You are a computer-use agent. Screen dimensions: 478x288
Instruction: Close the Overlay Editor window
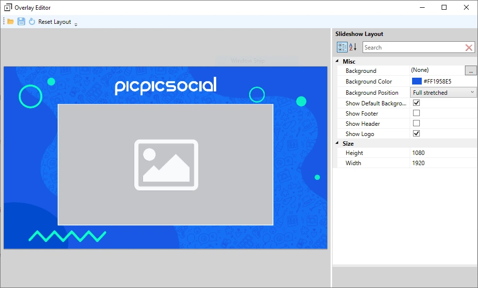click(466, 7)
